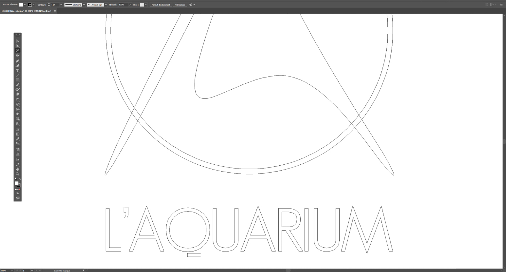The image size is (506, 272).
Task: Open the Style dropdown
Action: click(x=145, y=5)
